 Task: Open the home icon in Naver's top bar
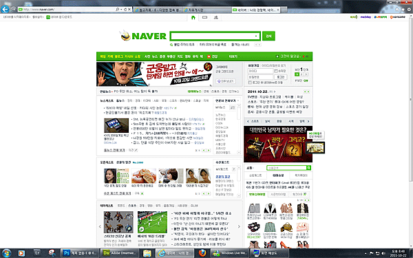coord(193,17)
